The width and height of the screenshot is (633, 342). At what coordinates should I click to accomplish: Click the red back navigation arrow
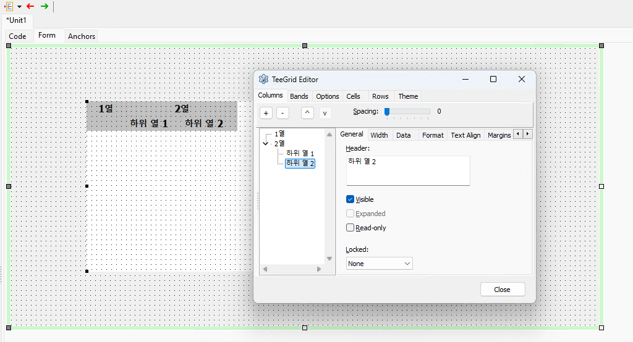(30, 6)
